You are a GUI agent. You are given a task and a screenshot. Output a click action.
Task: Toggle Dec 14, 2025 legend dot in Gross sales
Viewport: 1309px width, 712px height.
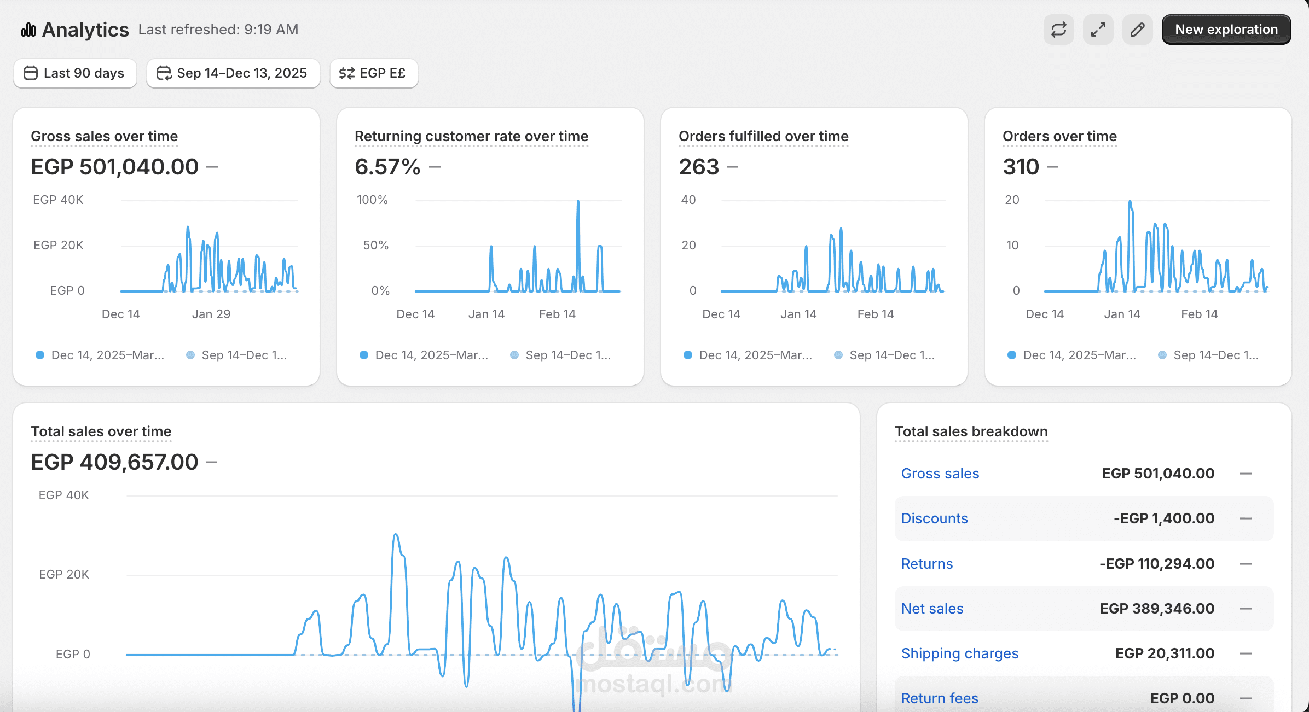[40, 355]
